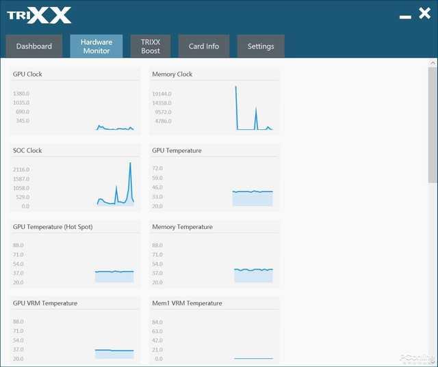Screen dimensions: 438x367
Task: Open the Dashboard tab
Action: [34, 46]
